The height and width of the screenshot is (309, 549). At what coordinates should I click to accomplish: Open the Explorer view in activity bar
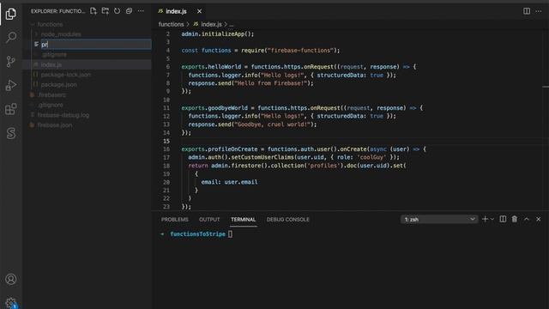coord(11,14)
